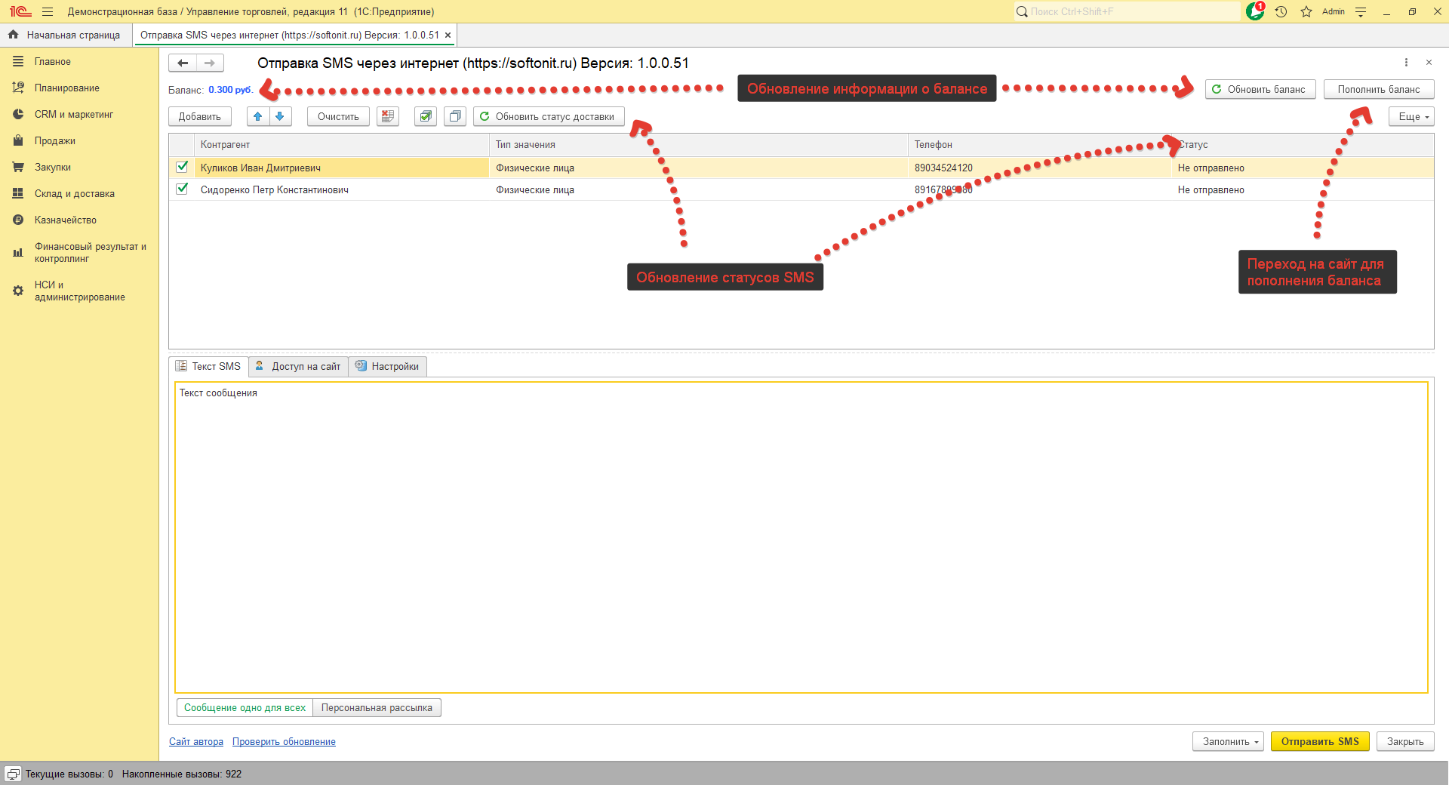Click the Обновить баланс button
The height and width of the screenshot is (785, 1449).
point(1260,89)
